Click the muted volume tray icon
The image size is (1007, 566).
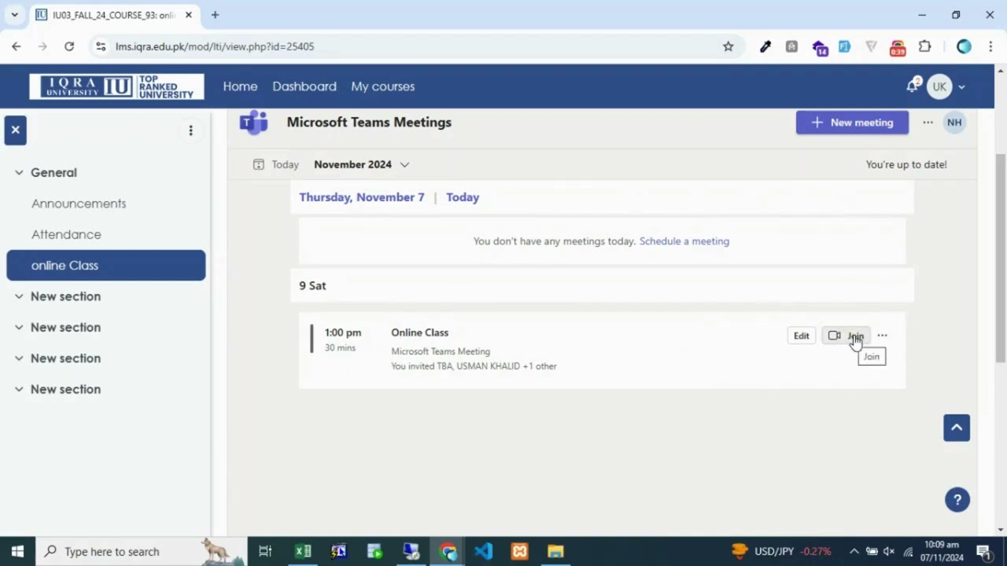click(889, 551)
